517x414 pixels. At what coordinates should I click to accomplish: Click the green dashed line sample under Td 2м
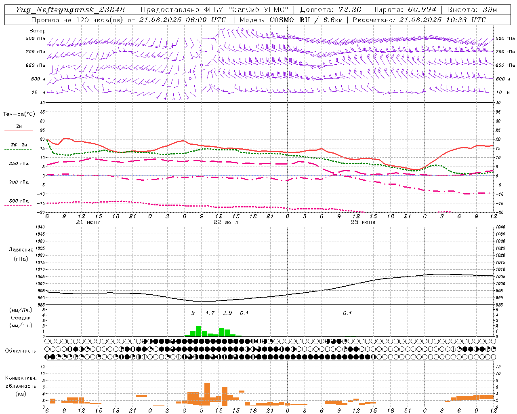tap(18, 149)
